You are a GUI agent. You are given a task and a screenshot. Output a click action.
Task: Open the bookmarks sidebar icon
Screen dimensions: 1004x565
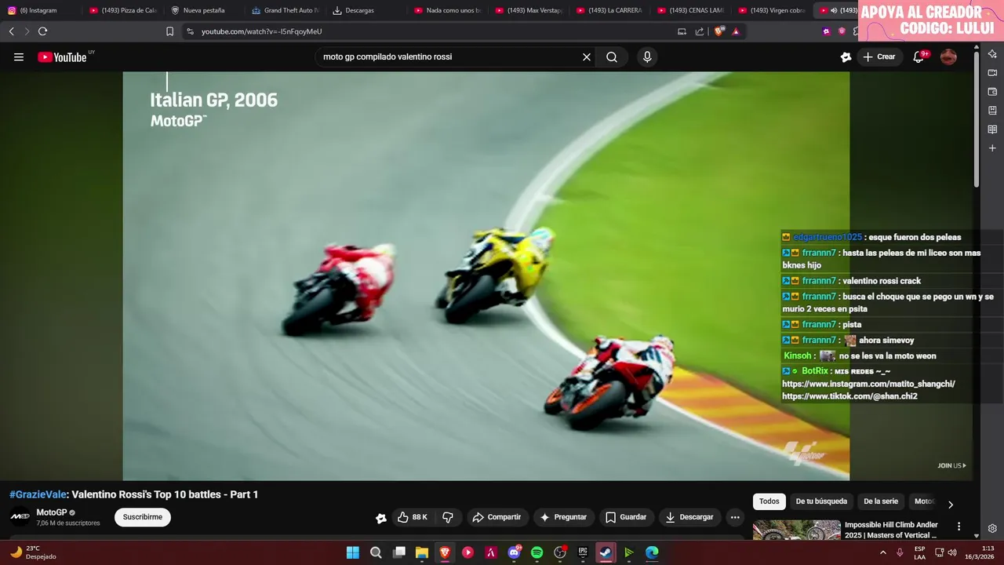click(992, 110)
